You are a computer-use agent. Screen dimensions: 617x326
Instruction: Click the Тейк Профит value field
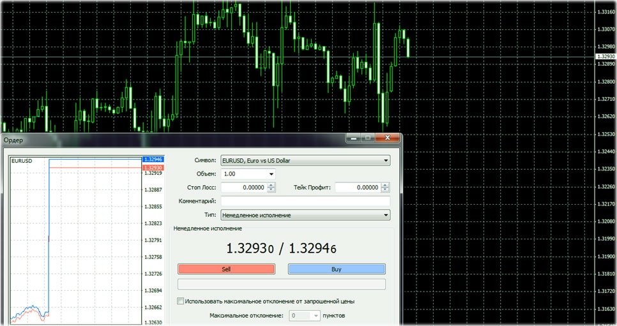point(357,188)
